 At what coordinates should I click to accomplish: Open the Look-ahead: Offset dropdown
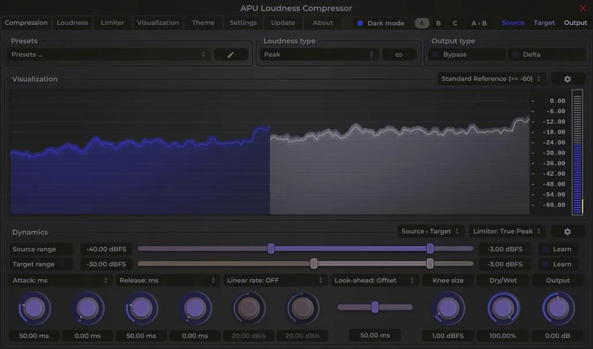click(374, 280)
